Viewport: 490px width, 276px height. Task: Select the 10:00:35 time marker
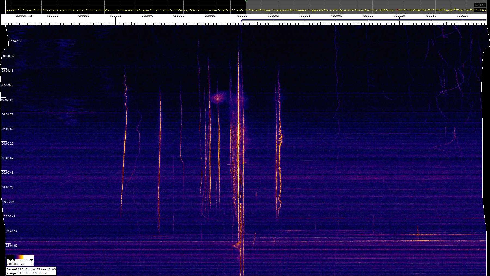8,56
